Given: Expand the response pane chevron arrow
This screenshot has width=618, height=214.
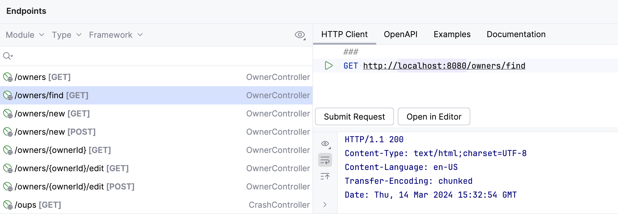Looking at the screenshot, I should [x=325, y=205].
